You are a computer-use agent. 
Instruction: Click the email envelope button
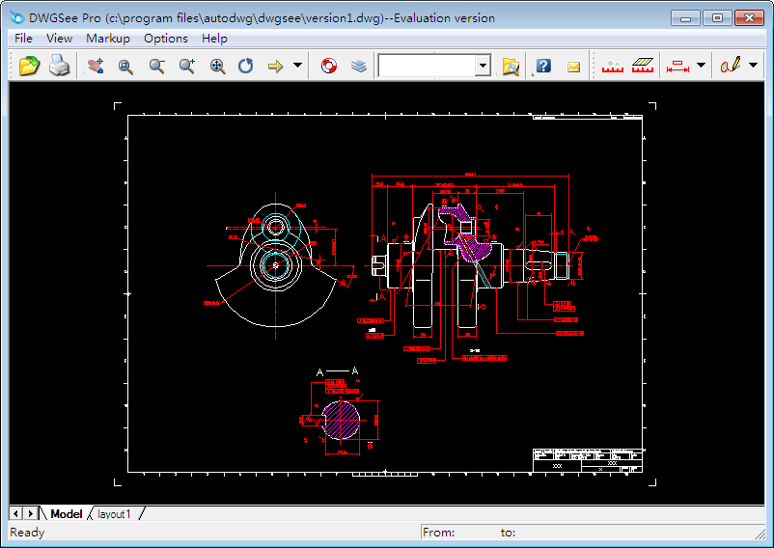573,66
